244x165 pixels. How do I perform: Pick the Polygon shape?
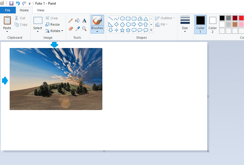pyautogui.click(x=140, y=19)
